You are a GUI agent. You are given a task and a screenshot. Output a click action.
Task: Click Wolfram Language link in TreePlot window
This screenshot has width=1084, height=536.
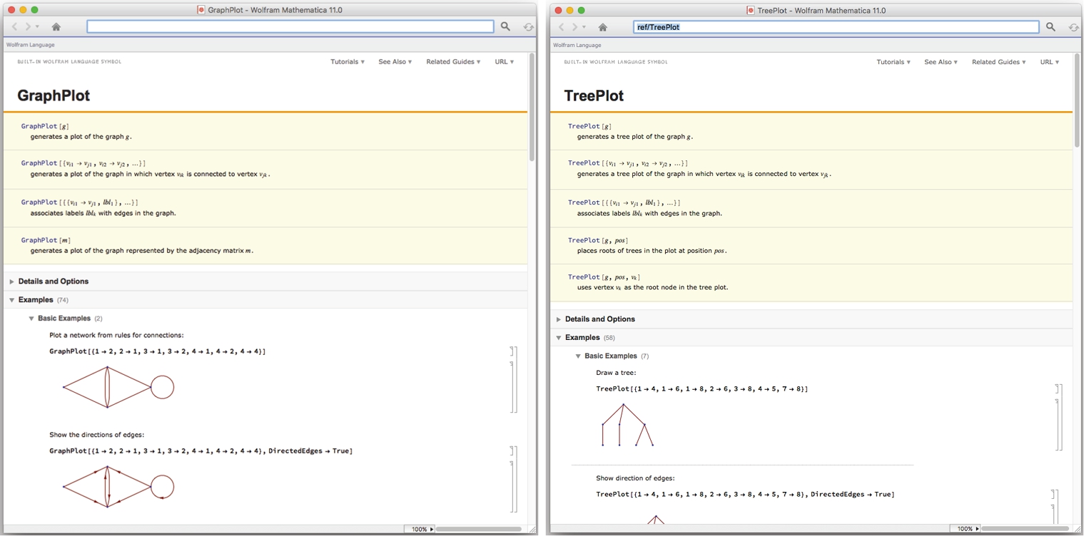[x=577, y=45]
